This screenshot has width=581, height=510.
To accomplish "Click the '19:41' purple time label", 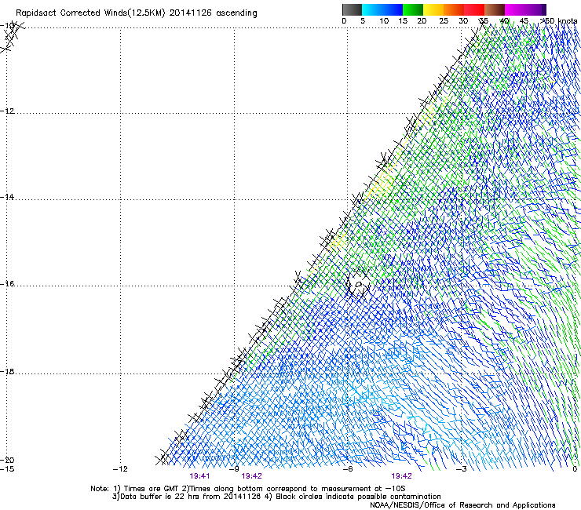I will (199, 476).
